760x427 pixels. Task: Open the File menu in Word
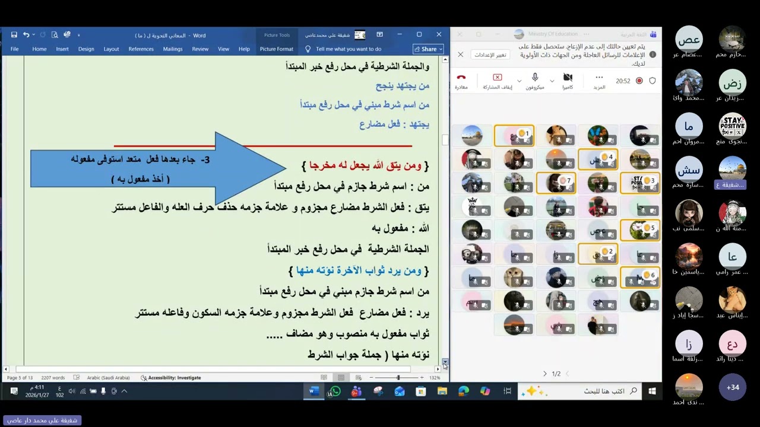[x=14, y=49]
